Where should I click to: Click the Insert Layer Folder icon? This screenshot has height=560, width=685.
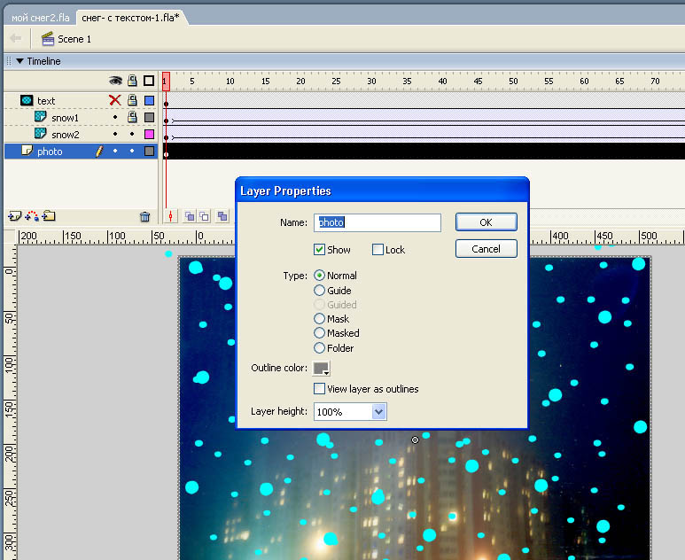point(49,215)
